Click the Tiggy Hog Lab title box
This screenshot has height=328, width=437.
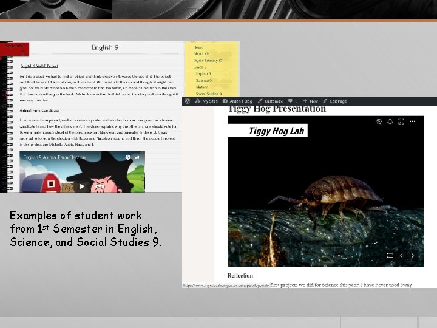(x=268, y=131)
